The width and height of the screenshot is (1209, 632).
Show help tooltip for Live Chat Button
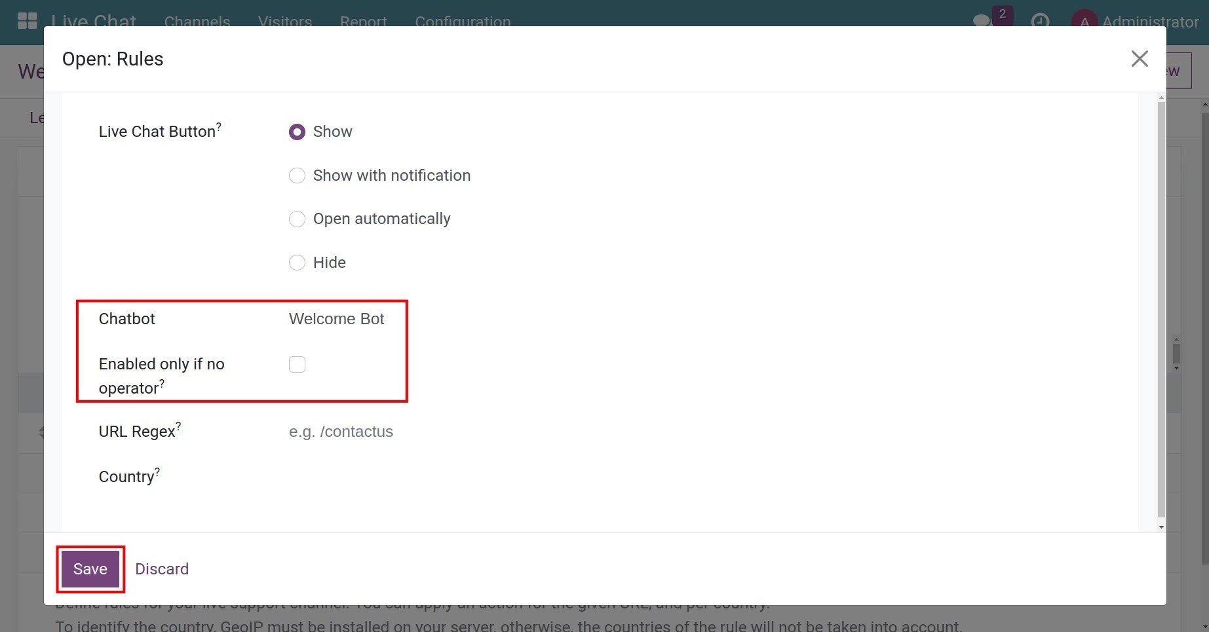coord(219,126)
